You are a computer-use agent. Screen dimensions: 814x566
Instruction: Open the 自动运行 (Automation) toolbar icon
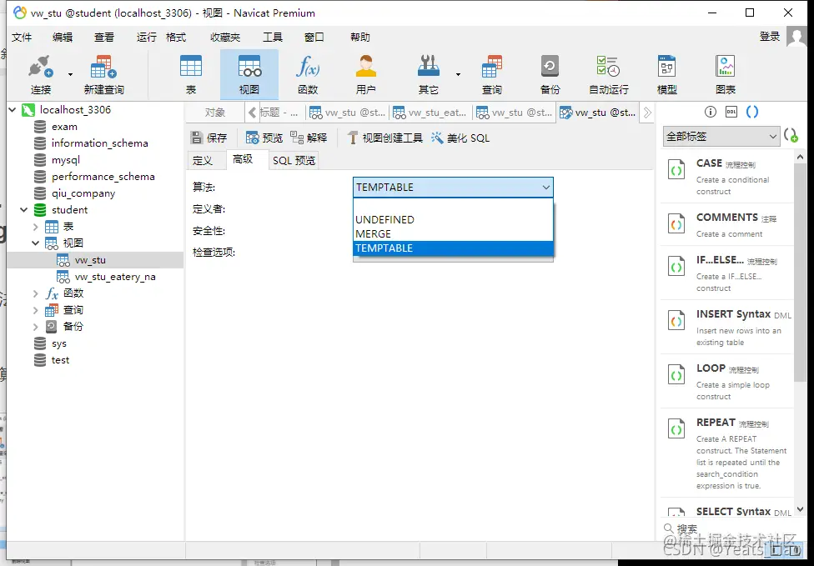click(609, 75)
